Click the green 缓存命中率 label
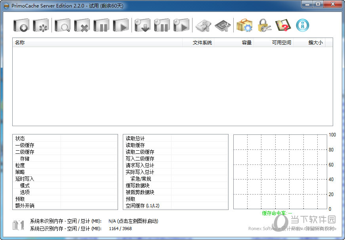Image resolution: width=345 pixels, height=240 pixels. pos(277,213)
